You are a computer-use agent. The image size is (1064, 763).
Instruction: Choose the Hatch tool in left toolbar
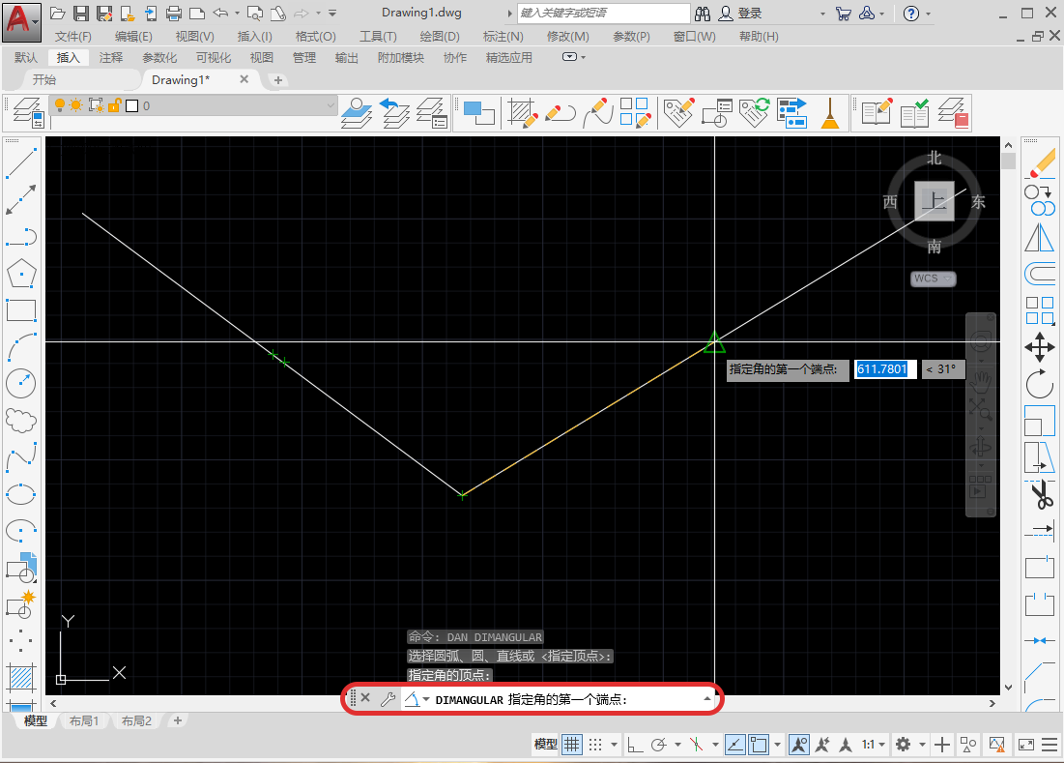pos(21,676)
